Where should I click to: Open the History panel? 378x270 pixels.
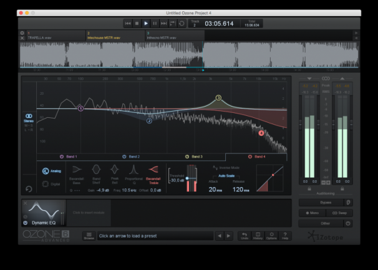258,235
